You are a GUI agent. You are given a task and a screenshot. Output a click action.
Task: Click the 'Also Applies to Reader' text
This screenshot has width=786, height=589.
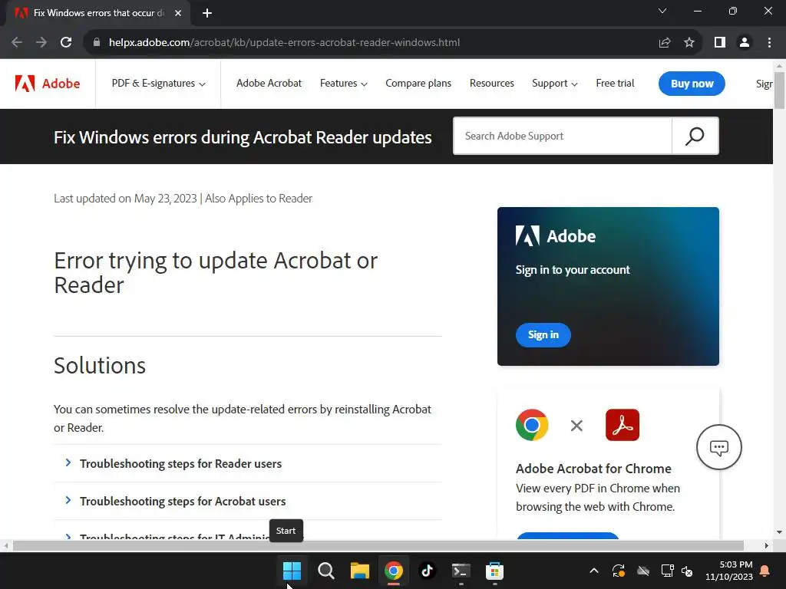[259, 199]
